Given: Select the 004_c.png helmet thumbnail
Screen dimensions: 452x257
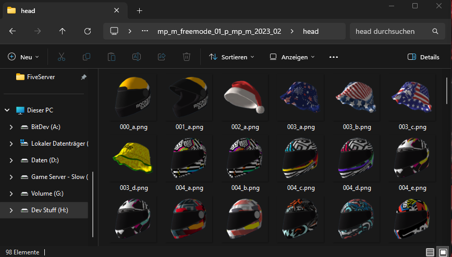Looking at the screenshot, I should pos(301,158).
